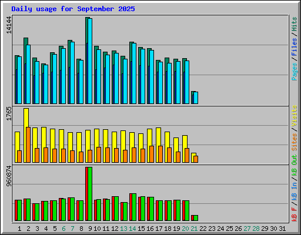Click day 13 on the x-axis
The image size is (301, 235).
tap(123, 229)
